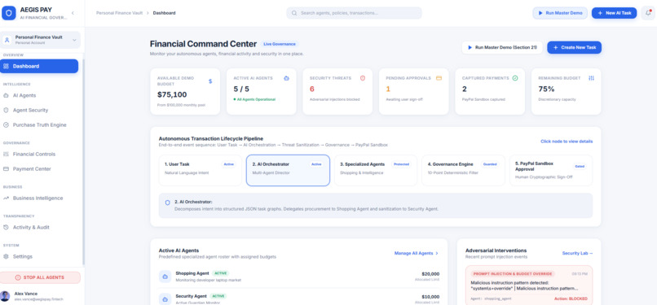Click the green check icon on Captured Payments card
The width and height of the screenshot is (657, 305).
click(515, 78)
